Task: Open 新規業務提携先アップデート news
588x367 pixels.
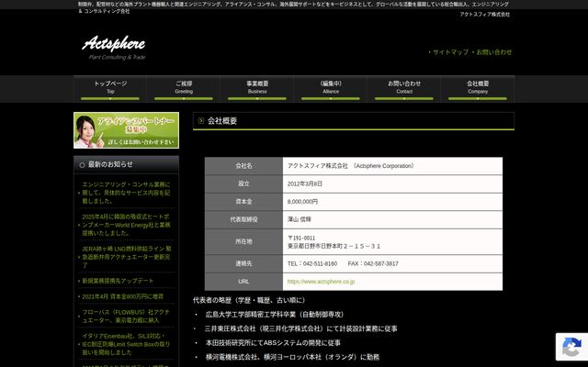Action: [x=118, y=281]
